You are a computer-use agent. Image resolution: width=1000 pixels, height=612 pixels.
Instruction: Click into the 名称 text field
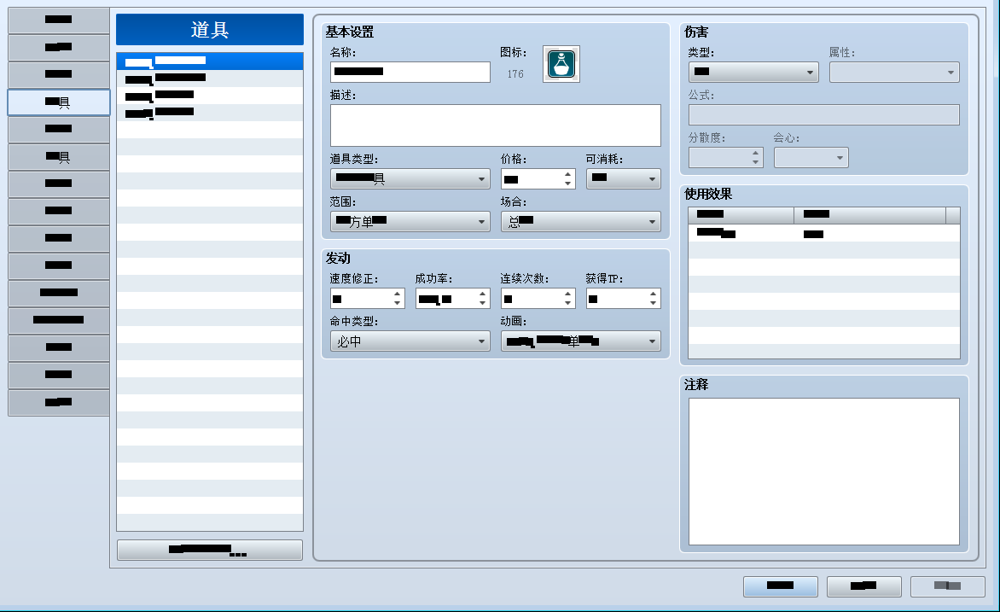coord(410,72)
